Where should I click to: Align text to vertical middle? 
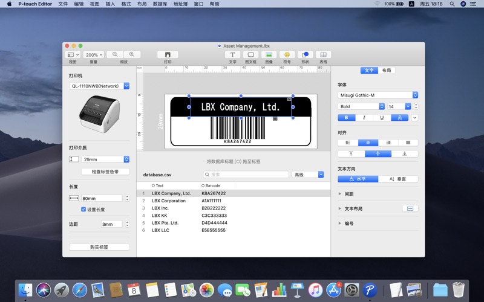(x=378, y=154)
